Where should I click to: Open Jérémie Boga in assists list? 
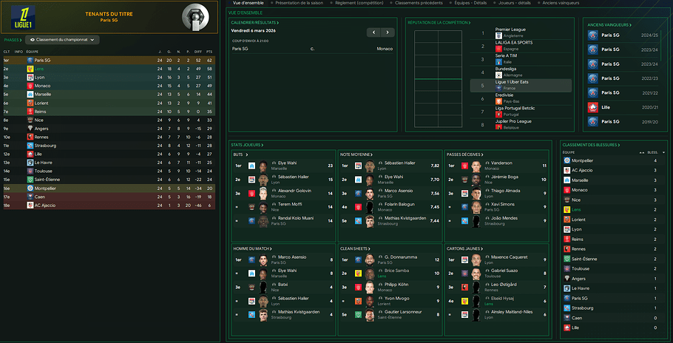point(506,177)
